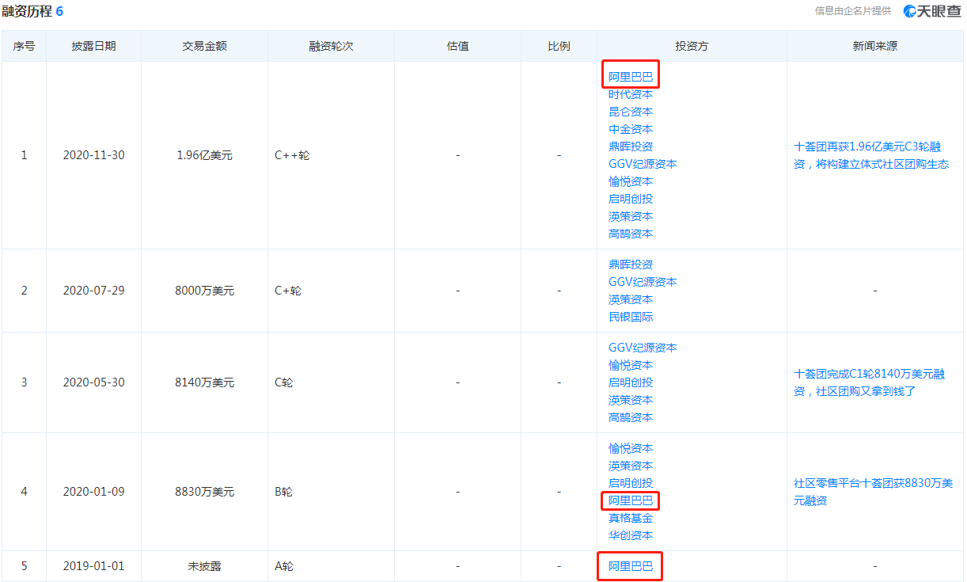
Task: Select the date cell 2019-01-01
Action: click(x=93, y=566)
